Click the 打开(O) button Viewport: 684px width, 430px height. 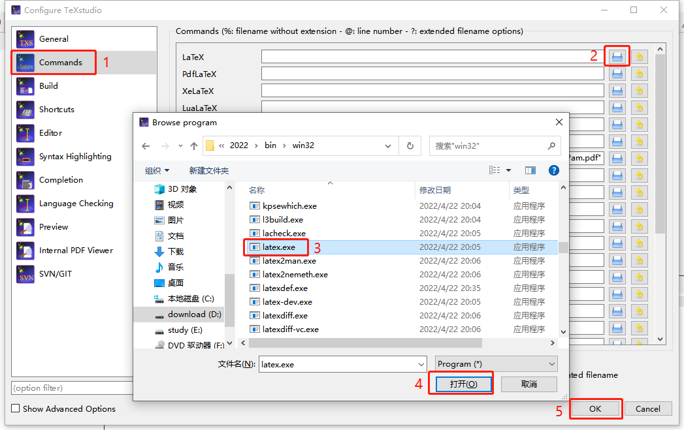click(463, 384)
